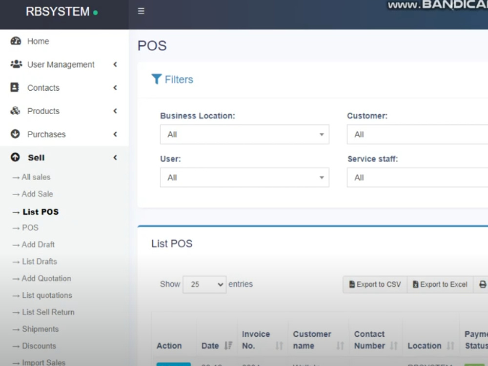This screenshot has height=366, width=488.
Task: Open Business Location dropdown
Action: click(x=244, y=135)
